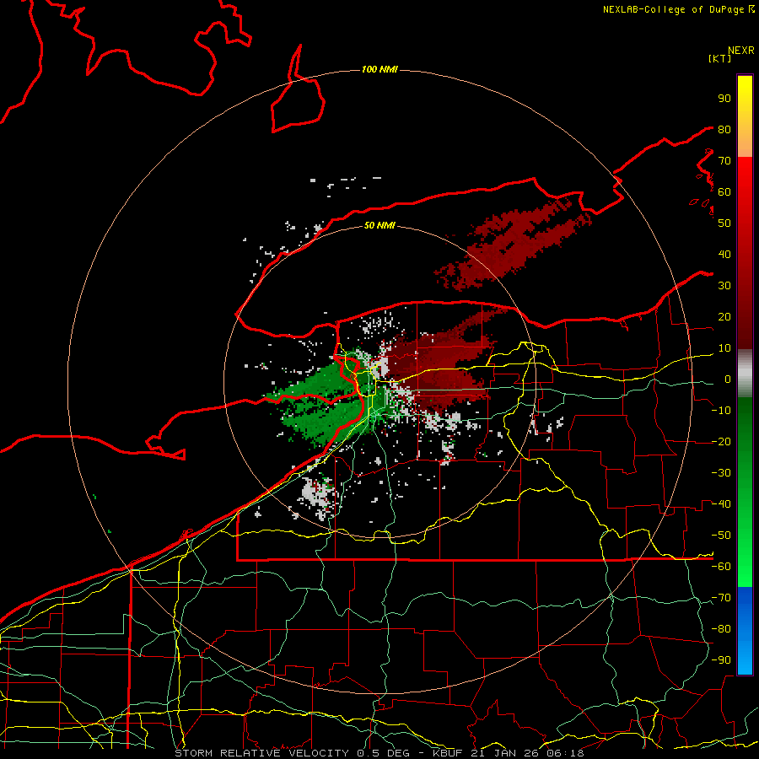
Task: Click the -20 value on velocity scale
Action: tap(721, 441)
